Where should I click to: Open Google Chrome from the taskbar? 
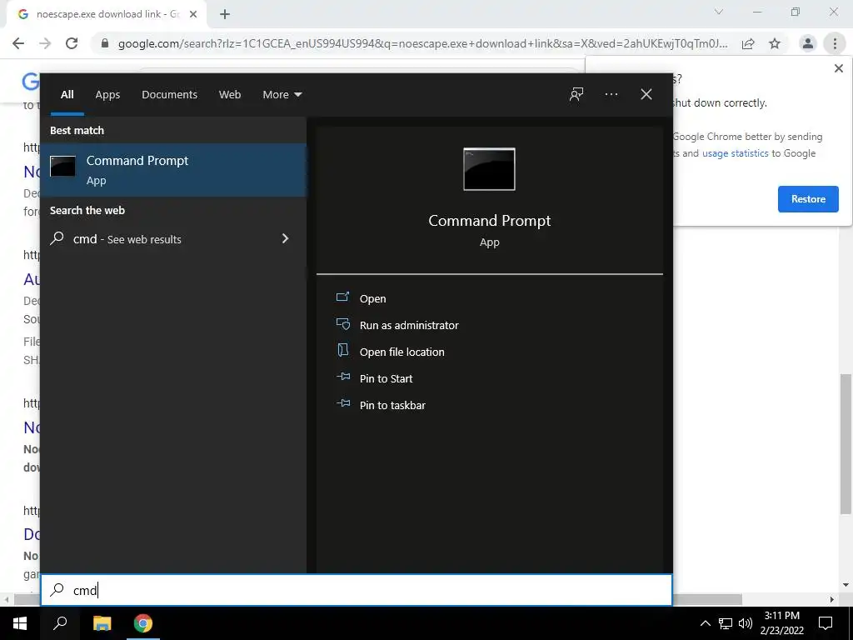tap(143, 623)
